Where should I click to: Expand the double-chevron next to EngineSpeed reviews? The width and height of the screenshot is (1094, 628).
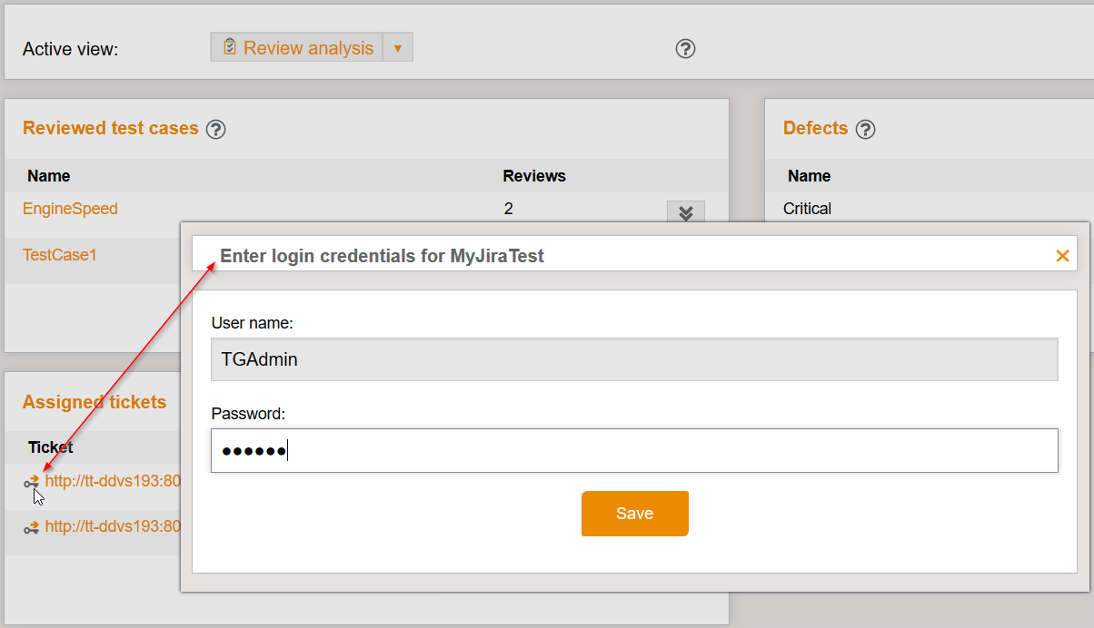(686, 211)
